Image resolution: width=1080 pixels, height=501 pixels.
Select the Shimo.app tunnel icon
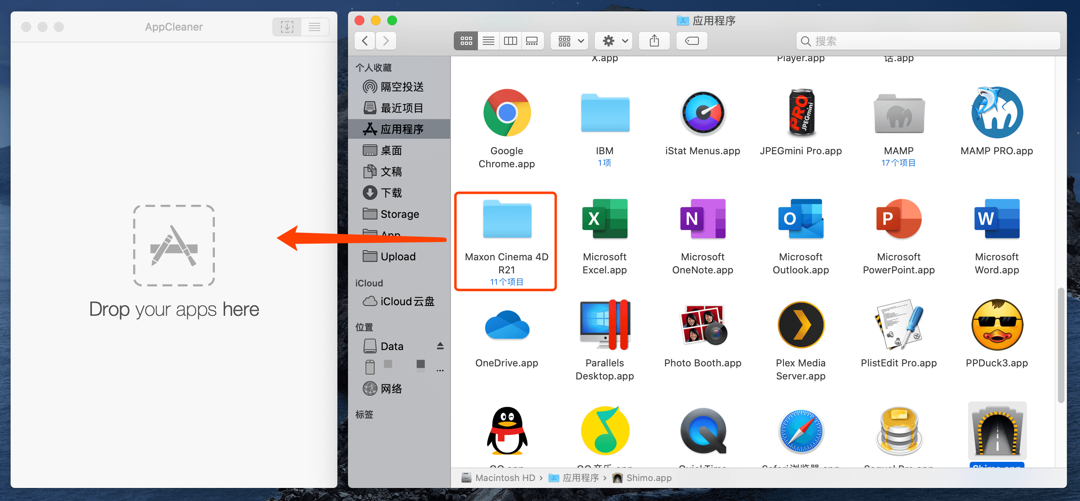point(997,431)
